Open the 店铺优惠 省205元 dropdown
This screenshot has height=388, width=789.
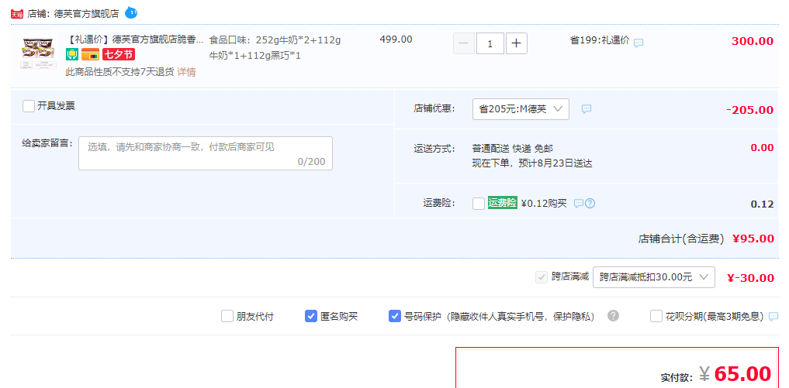pyautogui.click(x=521, y=109)
